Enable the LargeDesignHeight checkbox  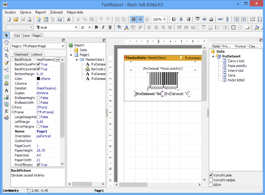tap(38, 117)
